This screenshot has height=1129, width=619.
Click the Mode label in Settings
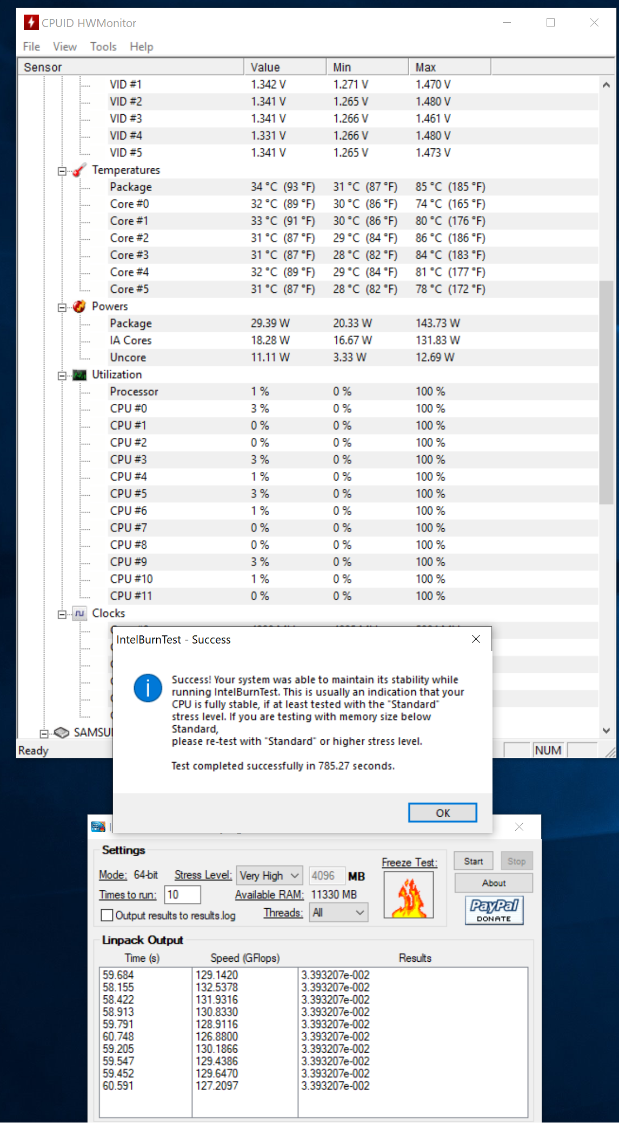pos(113,875)
